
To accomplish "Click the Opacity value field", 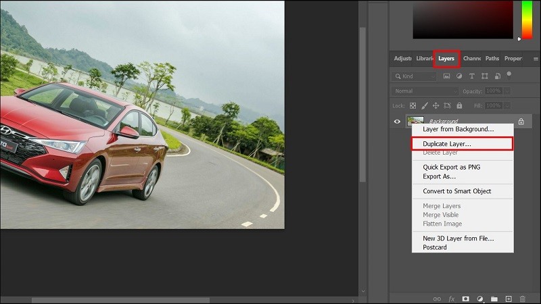I will tap(494, 91).
